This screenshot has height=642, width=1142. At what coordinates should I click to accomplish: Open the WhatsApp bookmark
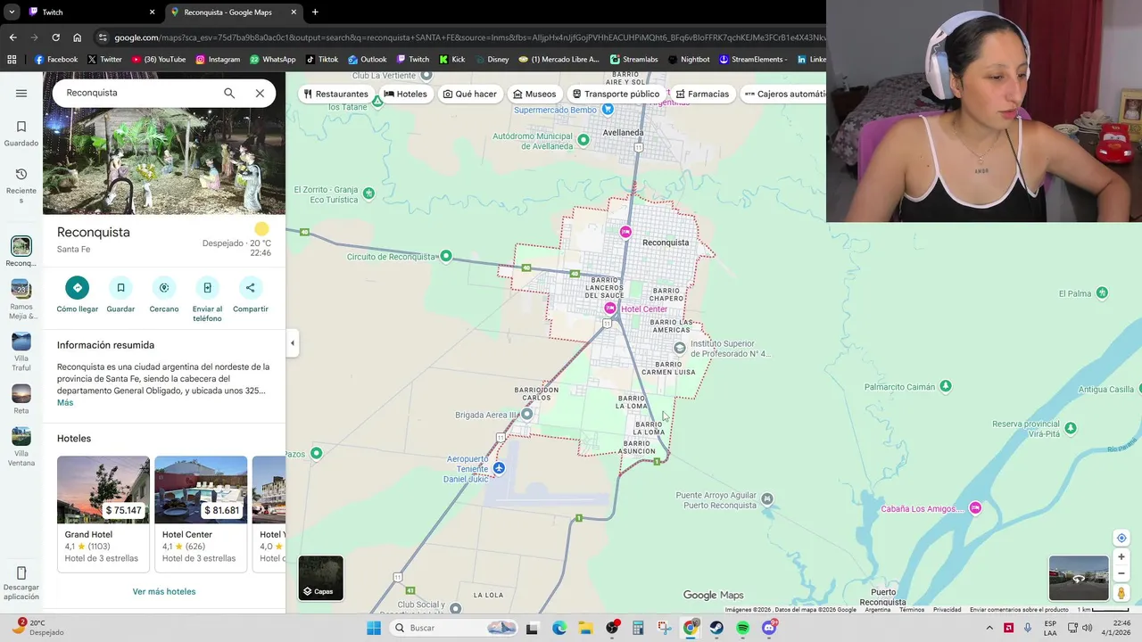click(272, 60)
